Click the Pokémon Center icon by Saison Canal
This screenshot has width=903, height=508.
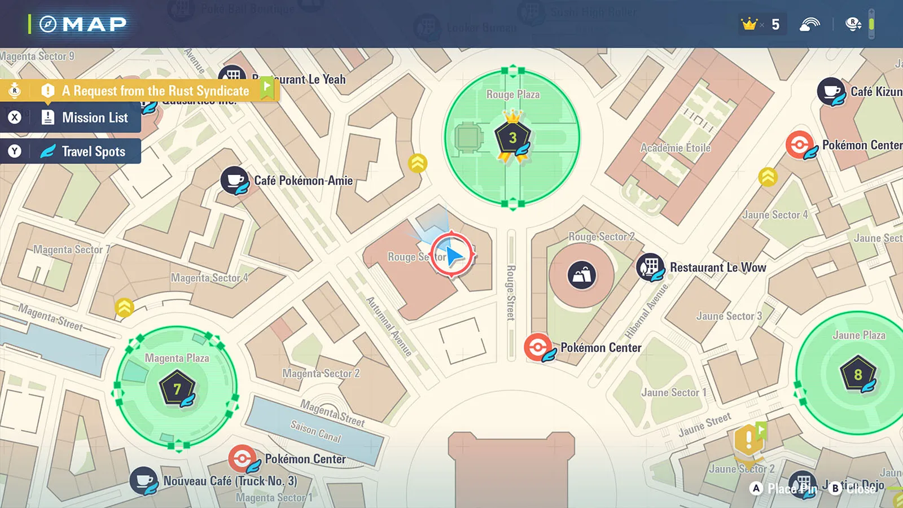click(243, 458)
